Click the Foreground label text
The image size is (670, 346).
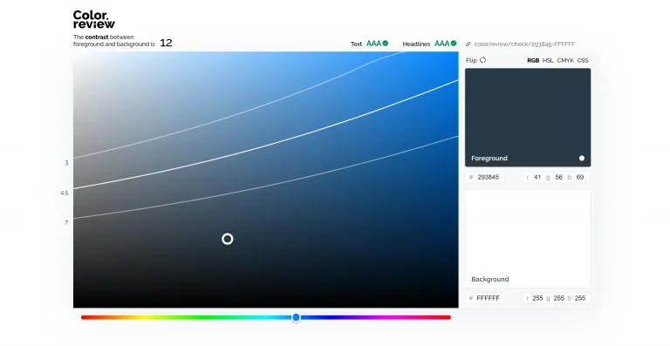click(489, 159)
